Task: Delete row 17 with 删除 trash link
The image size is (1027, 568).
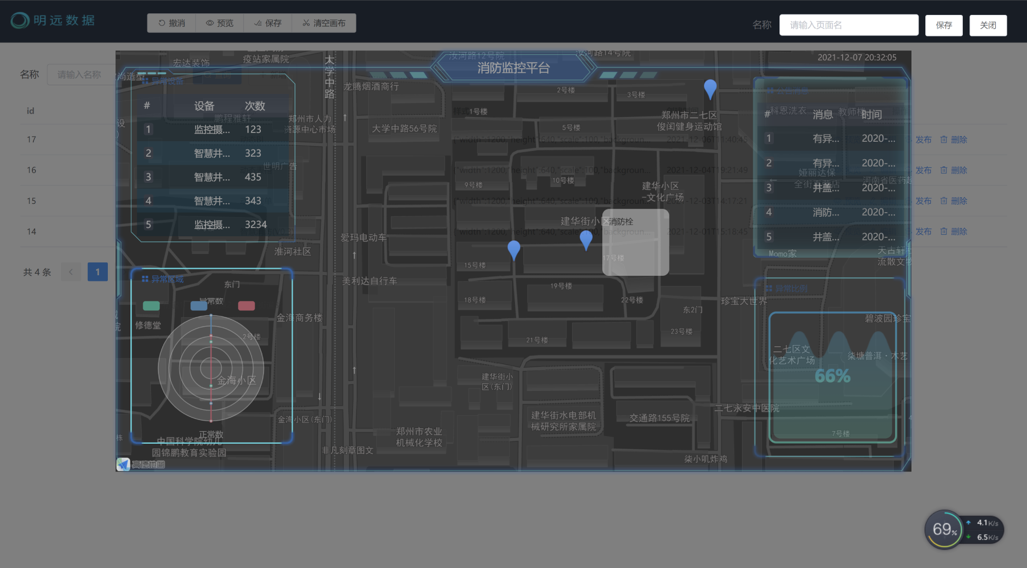Action: tap(954, 140)
